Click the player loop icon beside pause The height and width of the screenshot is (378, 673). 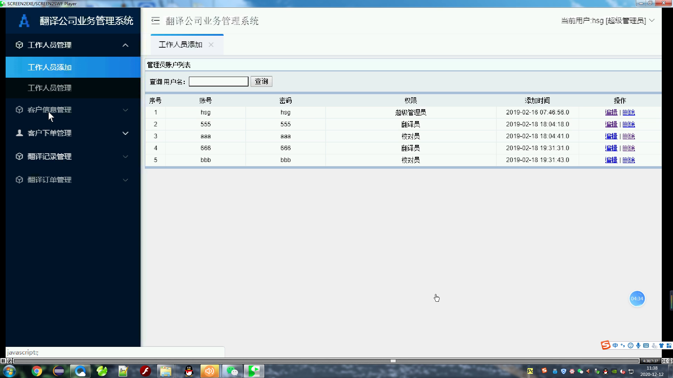pyautogui.click(x=9, y=361)
